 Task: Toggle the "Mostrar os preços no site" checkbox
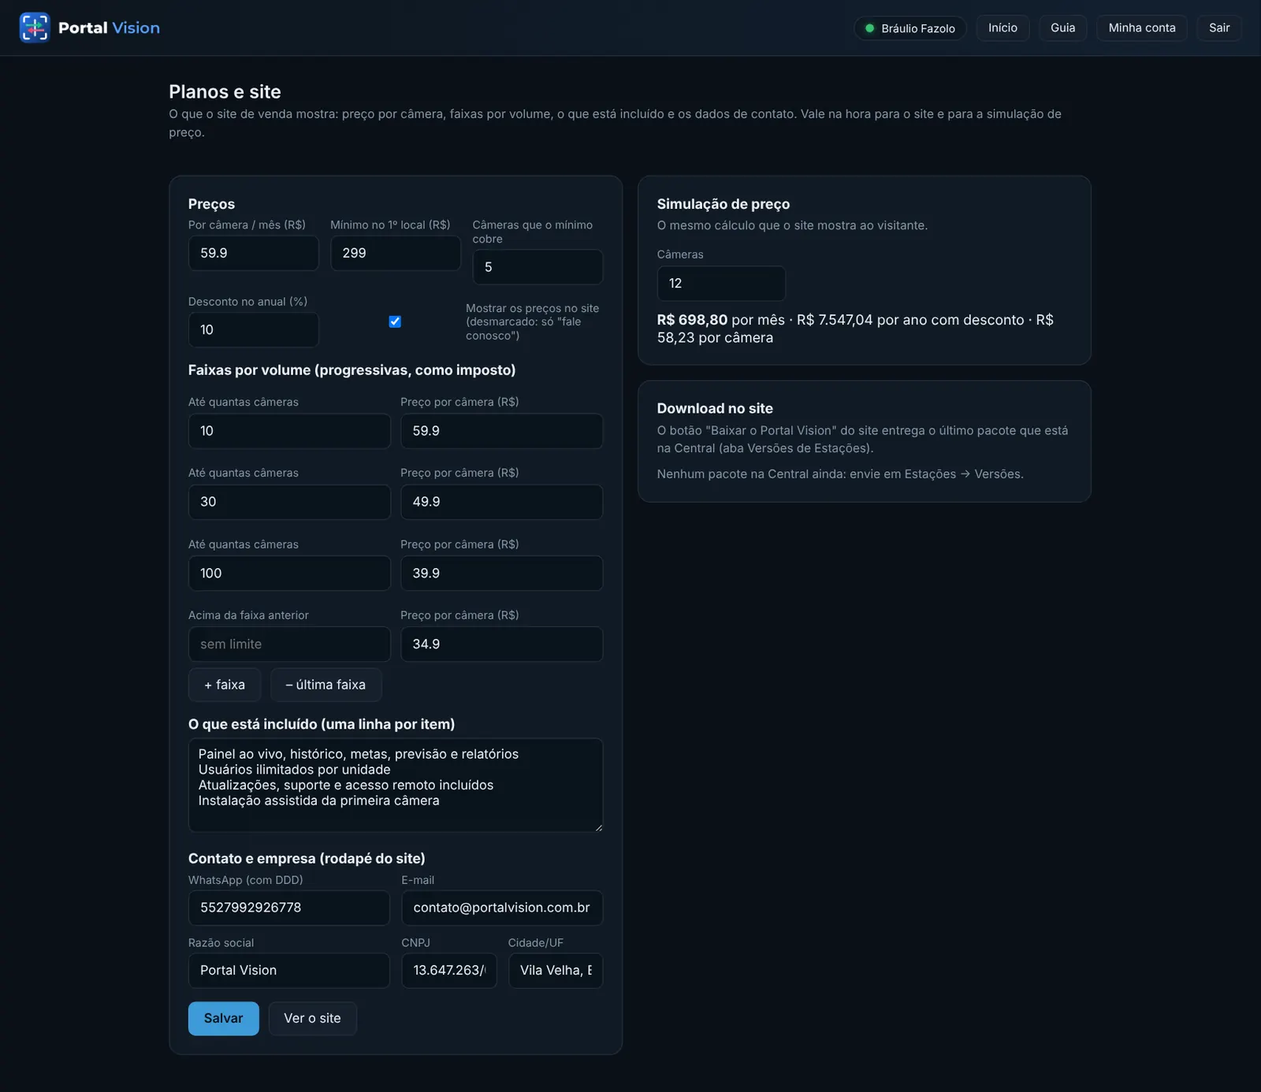coord(395,321)
